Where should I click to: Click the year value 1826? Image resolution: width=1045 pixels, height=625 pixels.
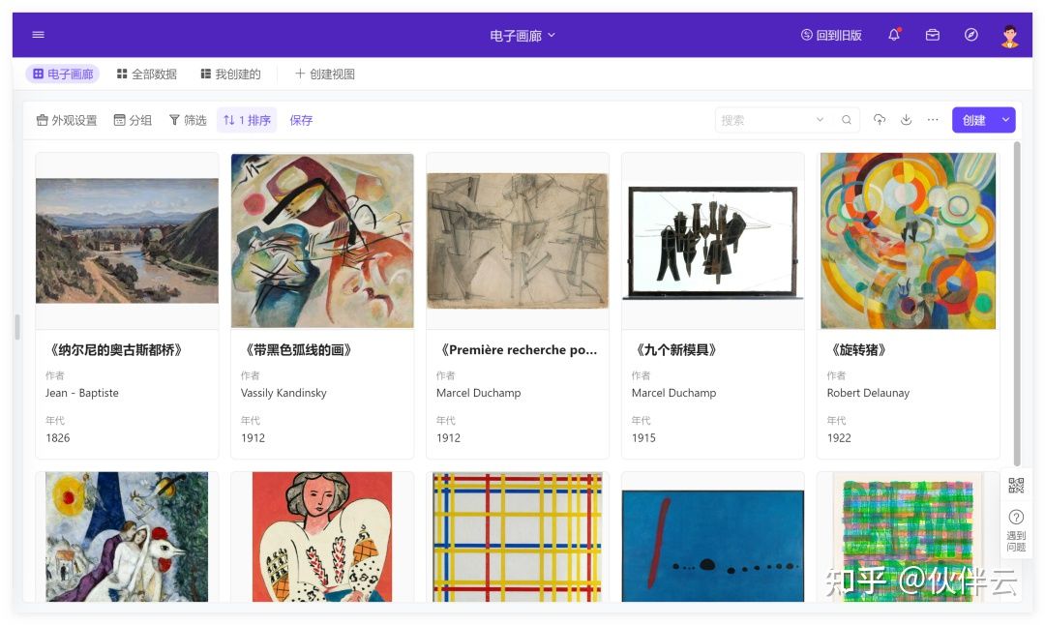pos(57,437)
